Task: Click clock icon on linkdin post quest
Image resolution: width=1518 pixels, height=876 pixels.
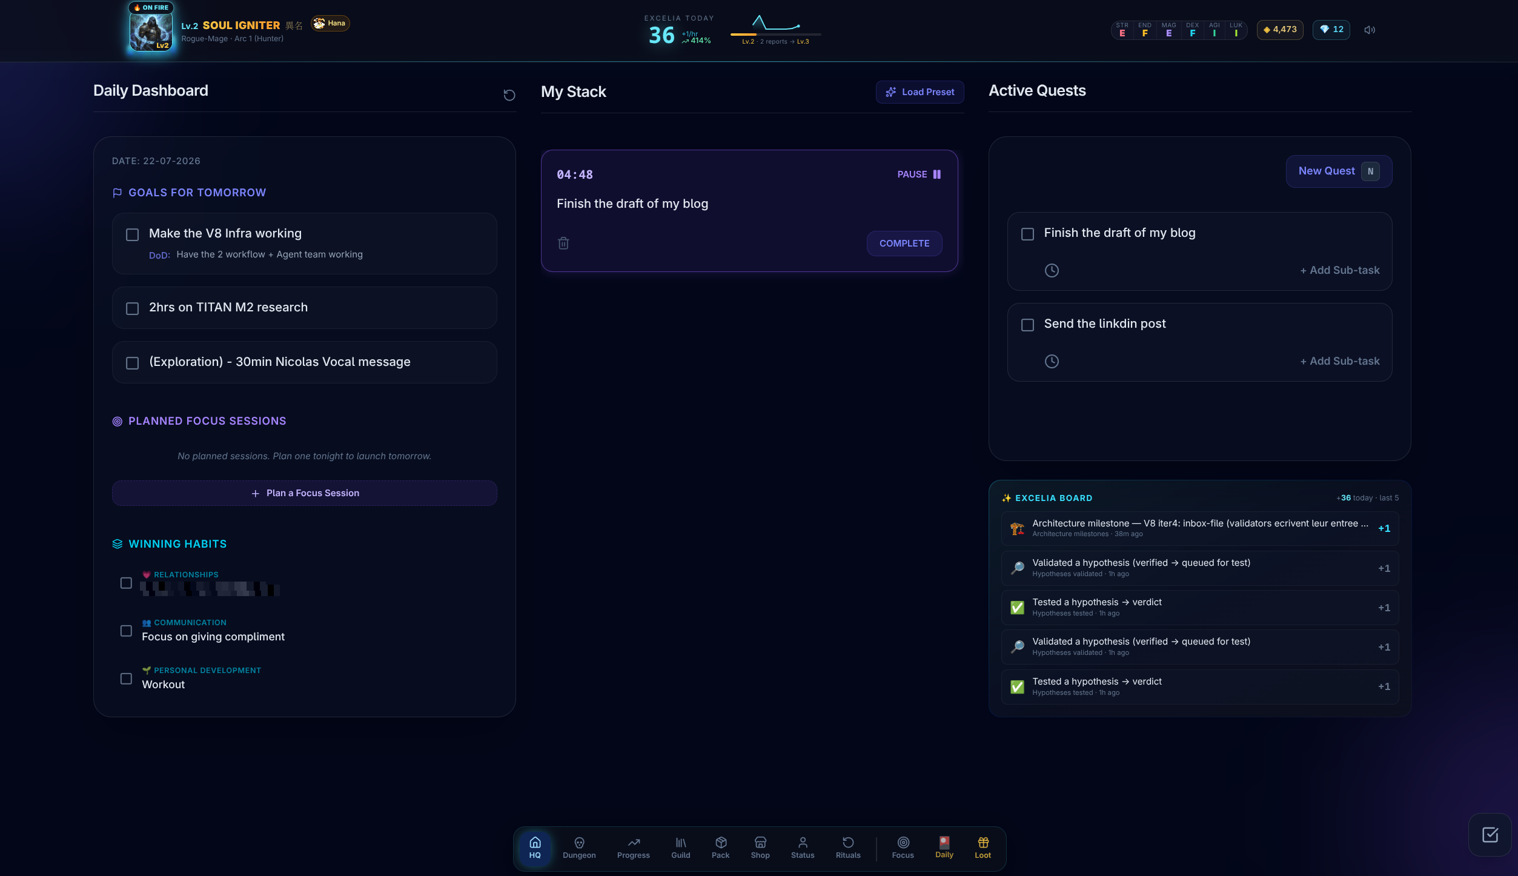Action: [1052, 361]
